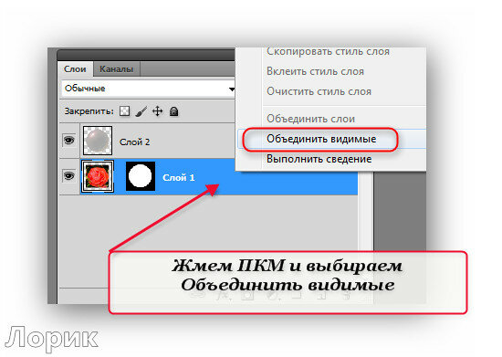The height and width of the screenshot is (357, 502).
Task: Click the lock transparent pixels icon
Action: pos(124,111)
